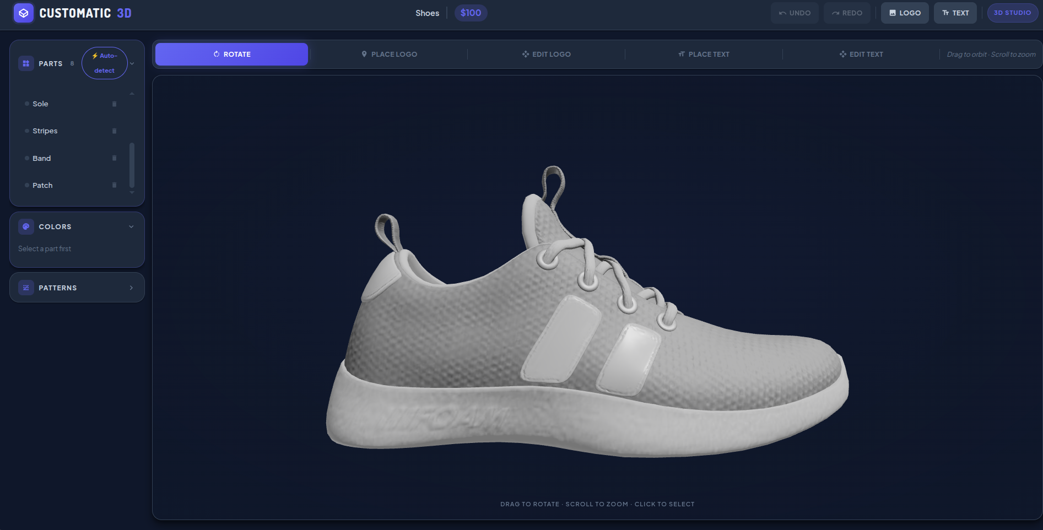Click scroll up arrow in parts list
Viewport: 1043px width, 530px height.
tap(132, 94)
